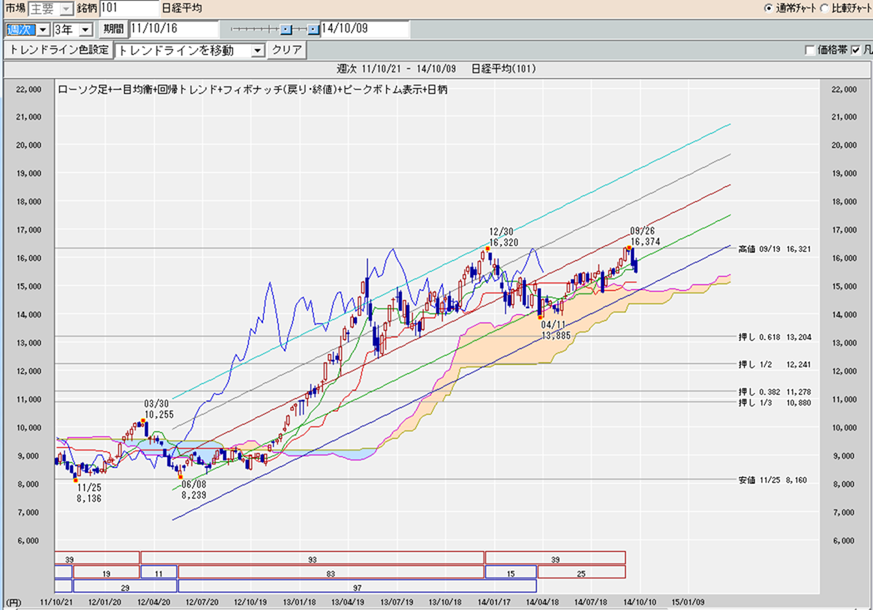Click the 13/04/19 date on the time axis
Viewport: 873px width, 610px height.
tap(348, 603)
